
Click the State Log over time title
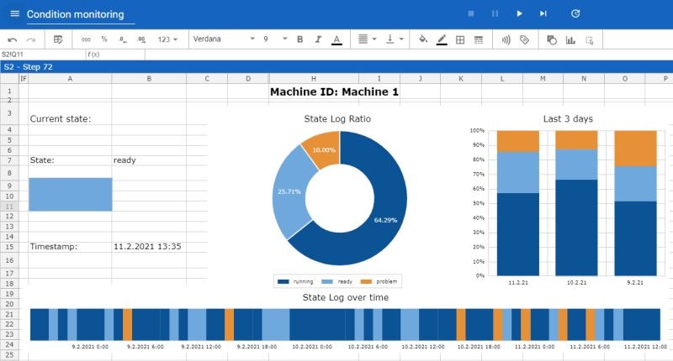[x=346, y=297]
